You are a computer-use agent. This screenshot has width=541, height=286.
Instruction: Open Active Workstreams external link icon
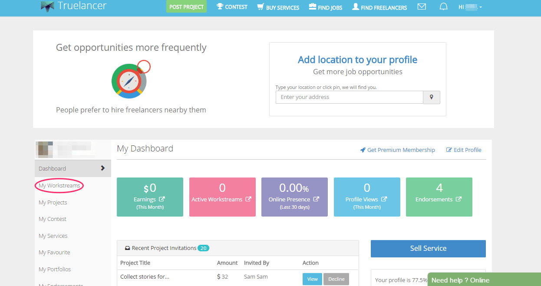pyautogui.click(x=248, y=199)
